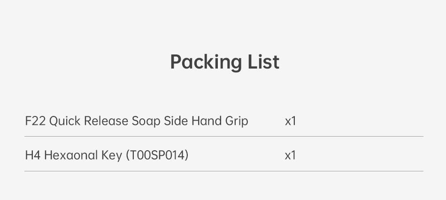Click the word "Side" in first row
The height and width of the screenshot is (200, 446).
coord(176,121)
